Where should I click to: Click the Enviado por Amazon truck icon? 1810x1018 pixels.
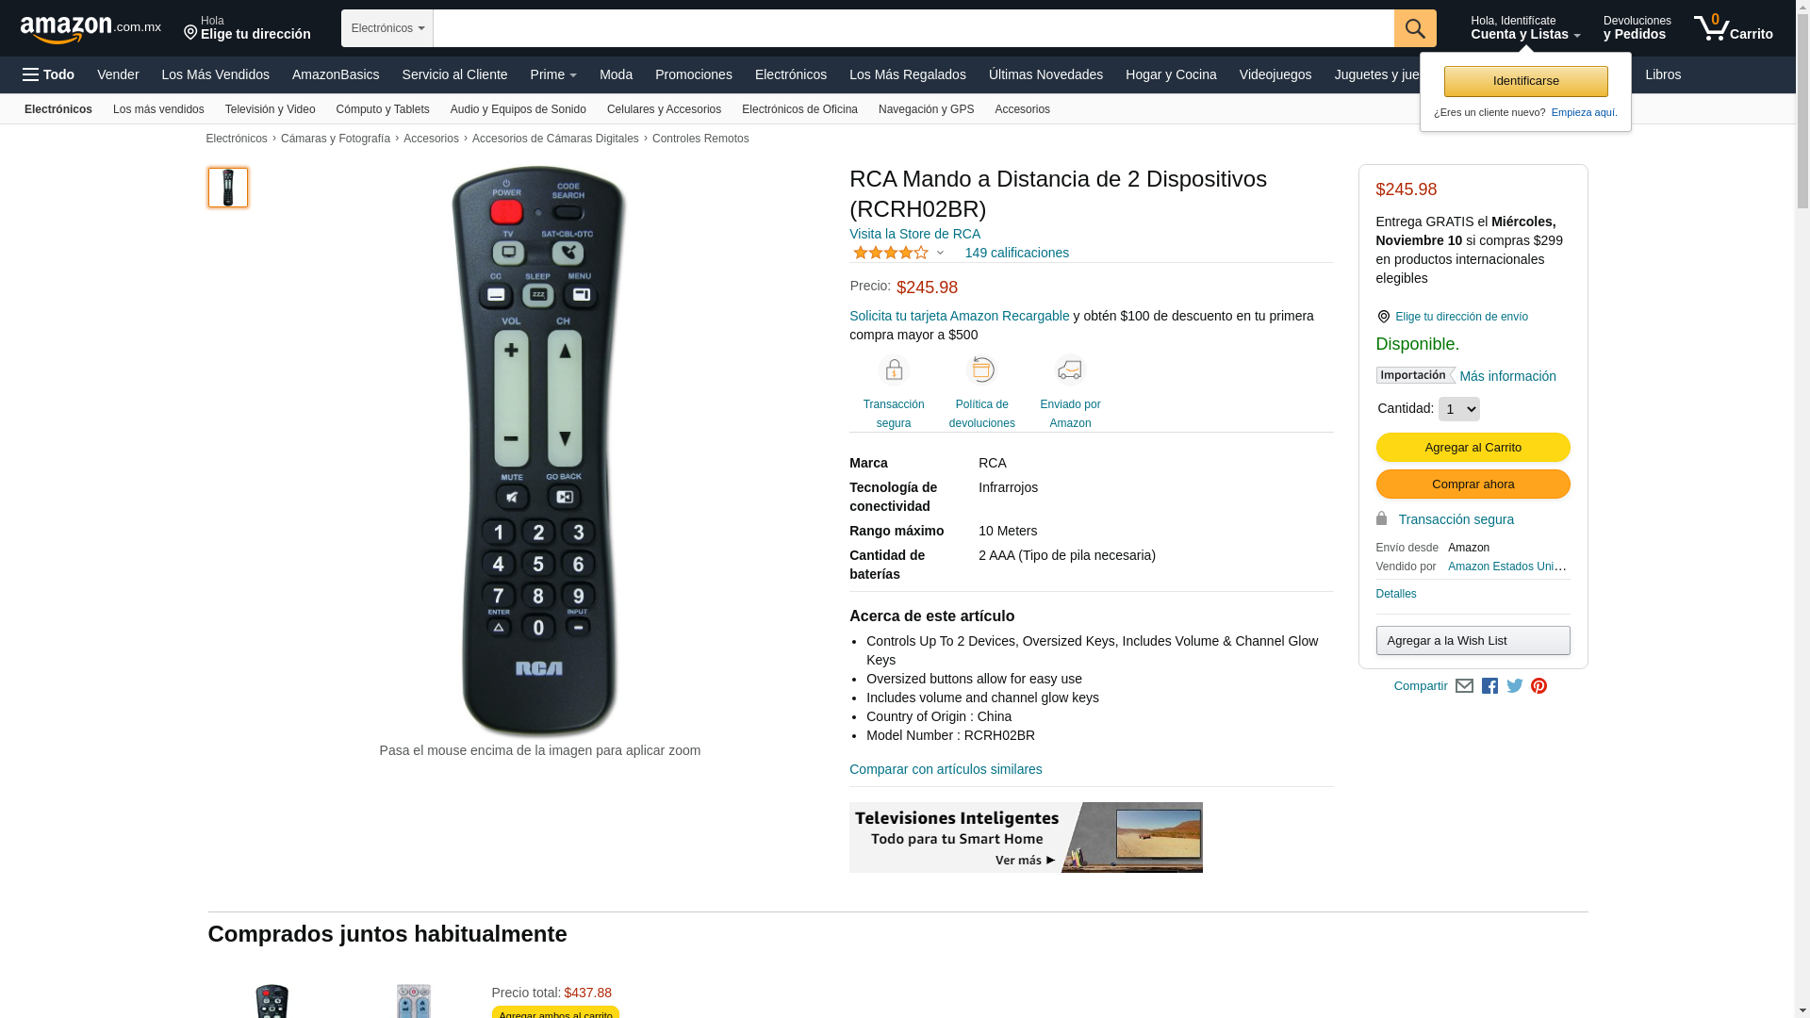point(1070,370)
